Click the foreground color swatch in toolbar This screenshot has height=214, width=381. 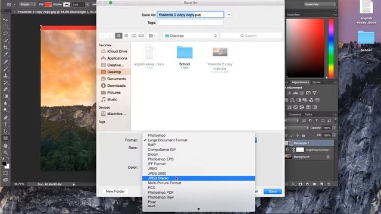(4, 163)
